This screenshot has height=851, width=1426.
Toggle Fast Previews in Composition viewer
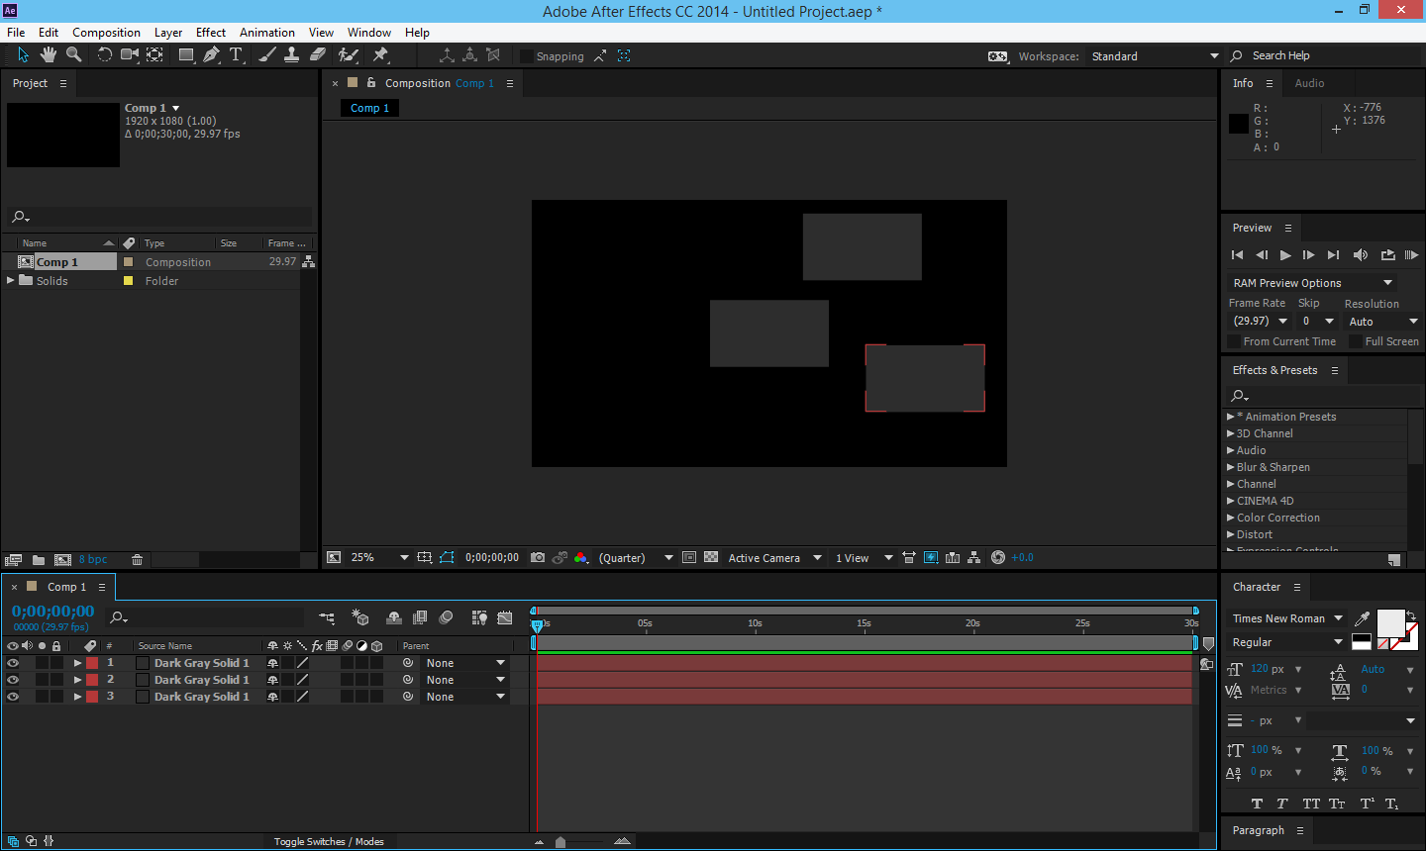pyautogui.click(x=931, y=558)
